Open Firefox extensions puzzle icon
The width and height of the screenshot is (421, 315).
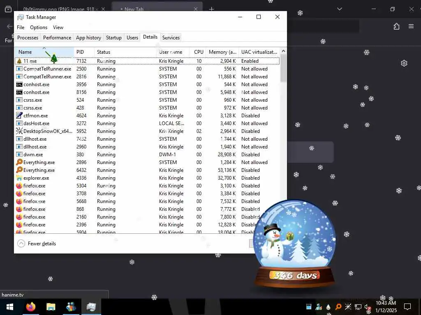[397, 26]
